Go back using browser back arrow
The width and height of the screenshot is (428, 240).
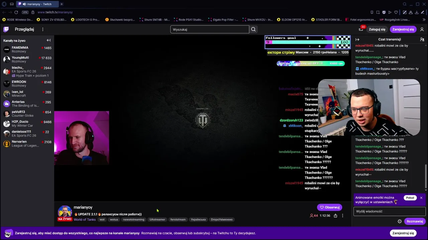[x=4, y=12]
